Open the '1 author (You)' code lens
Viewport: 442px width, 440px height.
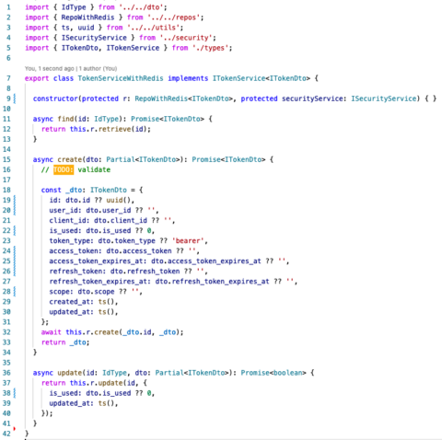[98, 68]
